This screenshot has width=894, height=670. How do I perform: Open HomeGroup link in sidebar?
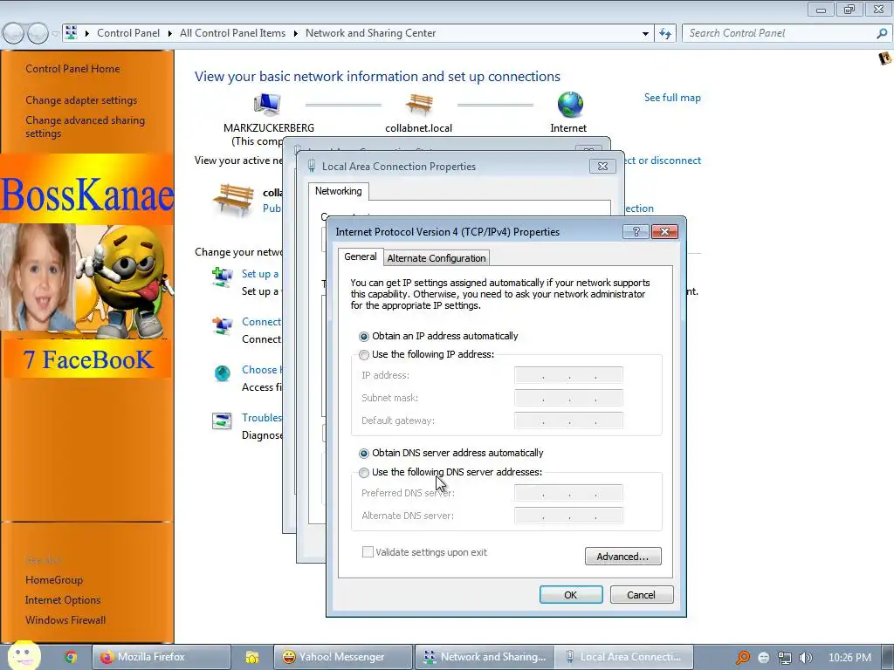(x=54, y=580)
